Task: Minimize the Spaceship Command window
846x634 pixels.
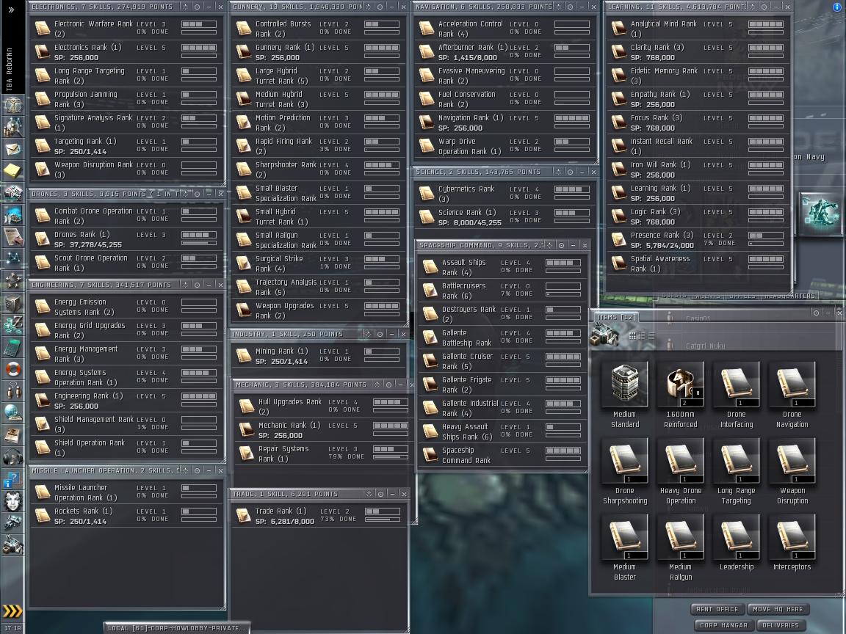Action: pyautogui.click(x=573, y=245)
